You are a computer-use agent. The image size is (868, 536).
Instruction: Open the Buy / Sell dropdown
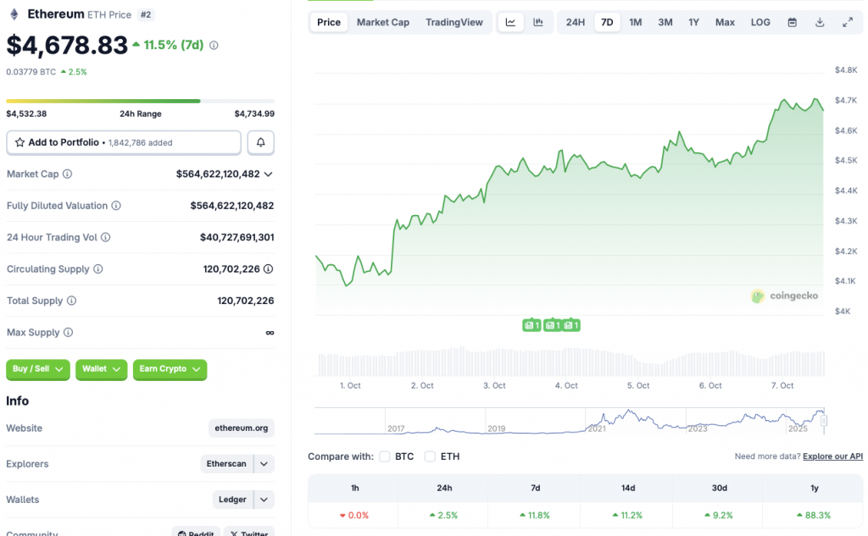(x=38, y=369)
